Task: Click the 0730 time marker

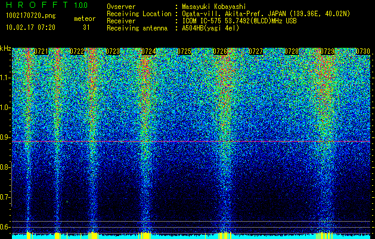Action: coord(363,51)
